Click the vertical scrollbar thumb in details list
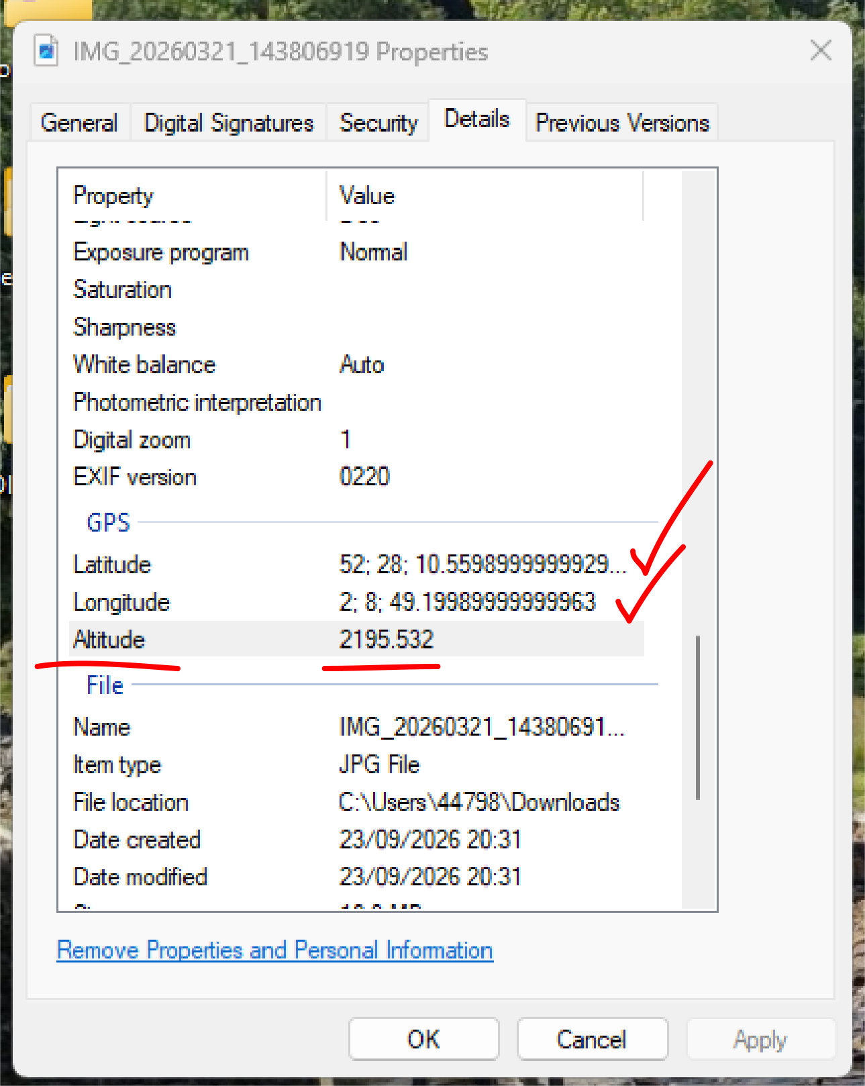865x1086 pixels. [x=698, y=717]
